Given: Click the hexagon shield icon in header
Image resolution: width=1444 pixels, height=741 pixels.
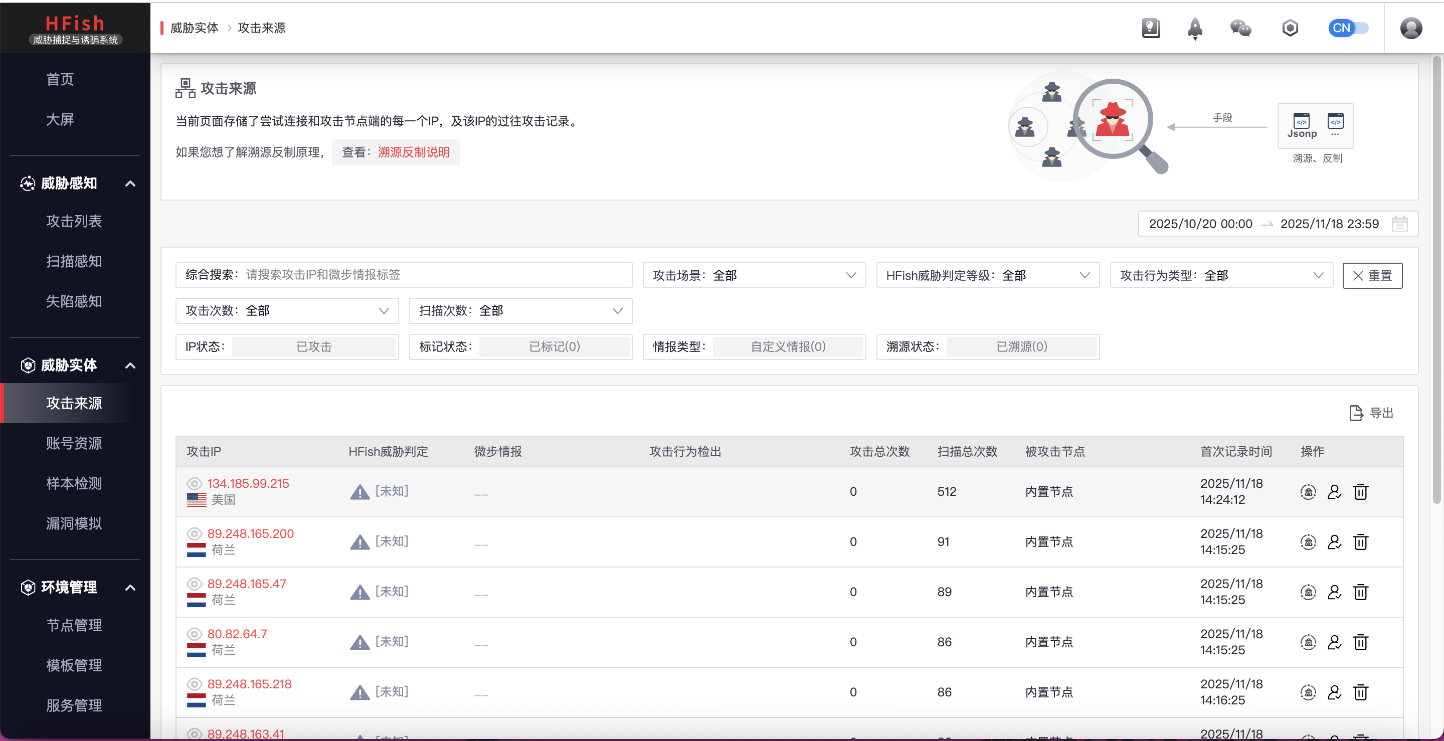Looking at the screenshot, I should 1290,28.
